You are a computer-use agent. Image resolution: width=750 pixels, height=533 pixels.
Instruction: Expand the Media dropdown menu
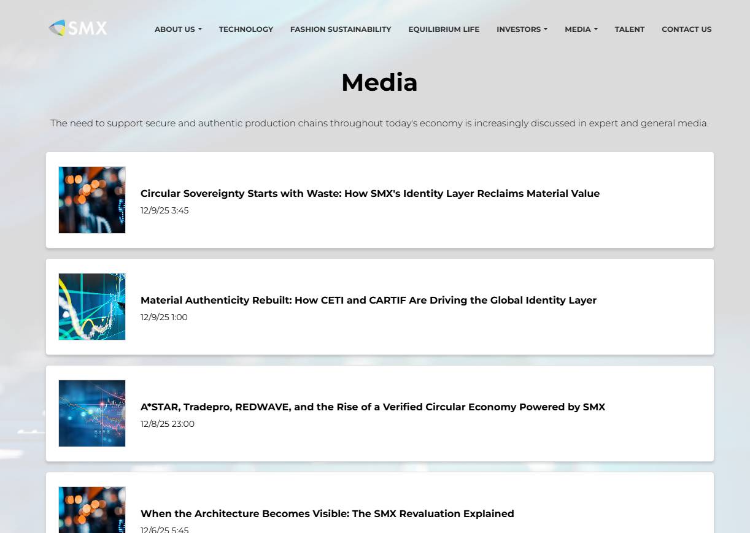pyautogui.click(x=581, y=29)
